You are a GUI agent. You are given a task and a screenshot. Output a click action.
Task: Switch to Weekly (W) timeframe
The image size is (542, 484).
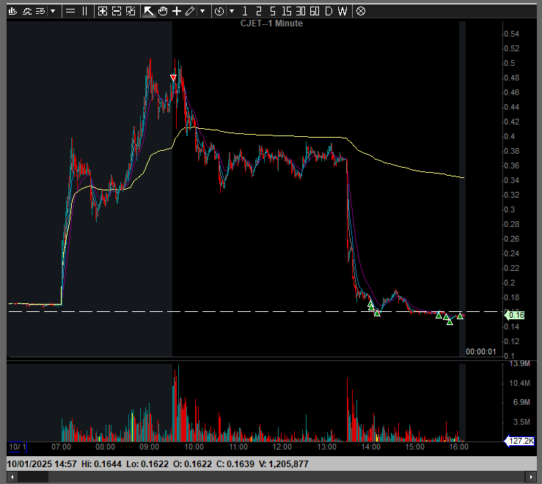click(x=343, y=12)
